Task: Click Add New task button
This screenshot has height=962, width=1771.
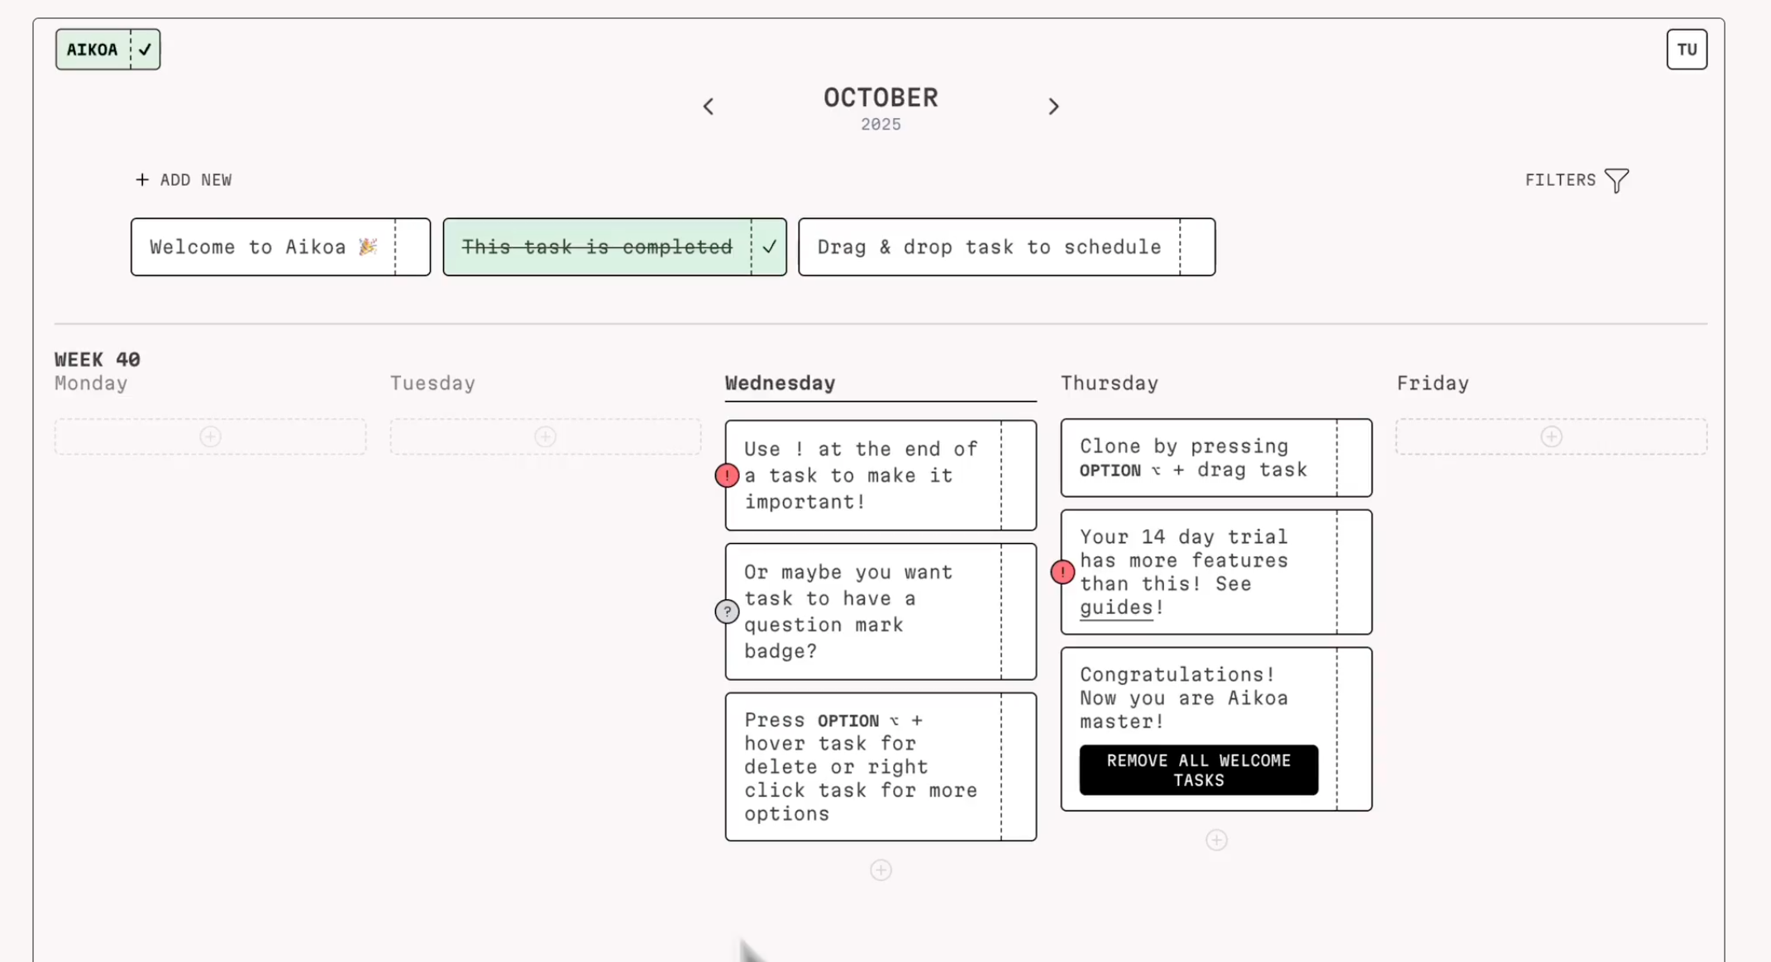Action: (x=184, y=180)
